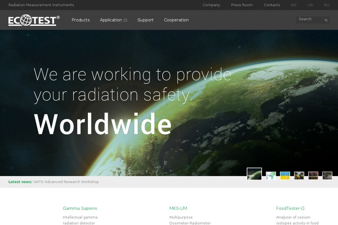Open the Products menu
Screen dimensions: 338x225
81,20
